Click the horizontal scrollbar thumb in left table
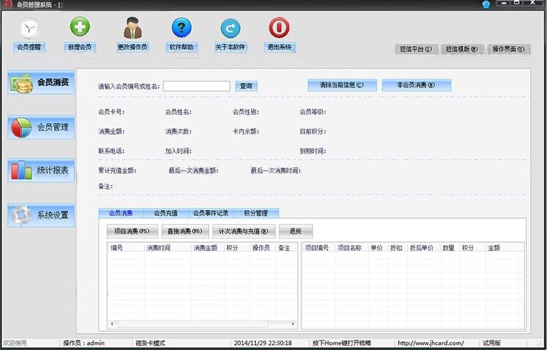The width and height of the screenshot is (548, 350). [x=193, y=324]
